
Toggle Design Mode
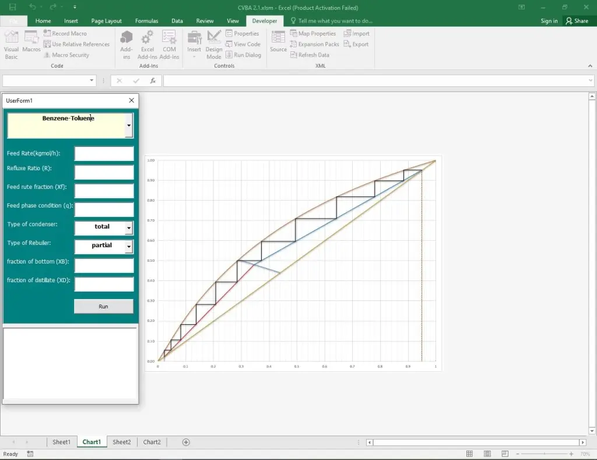pyautogui.click(x=214, y=44)
